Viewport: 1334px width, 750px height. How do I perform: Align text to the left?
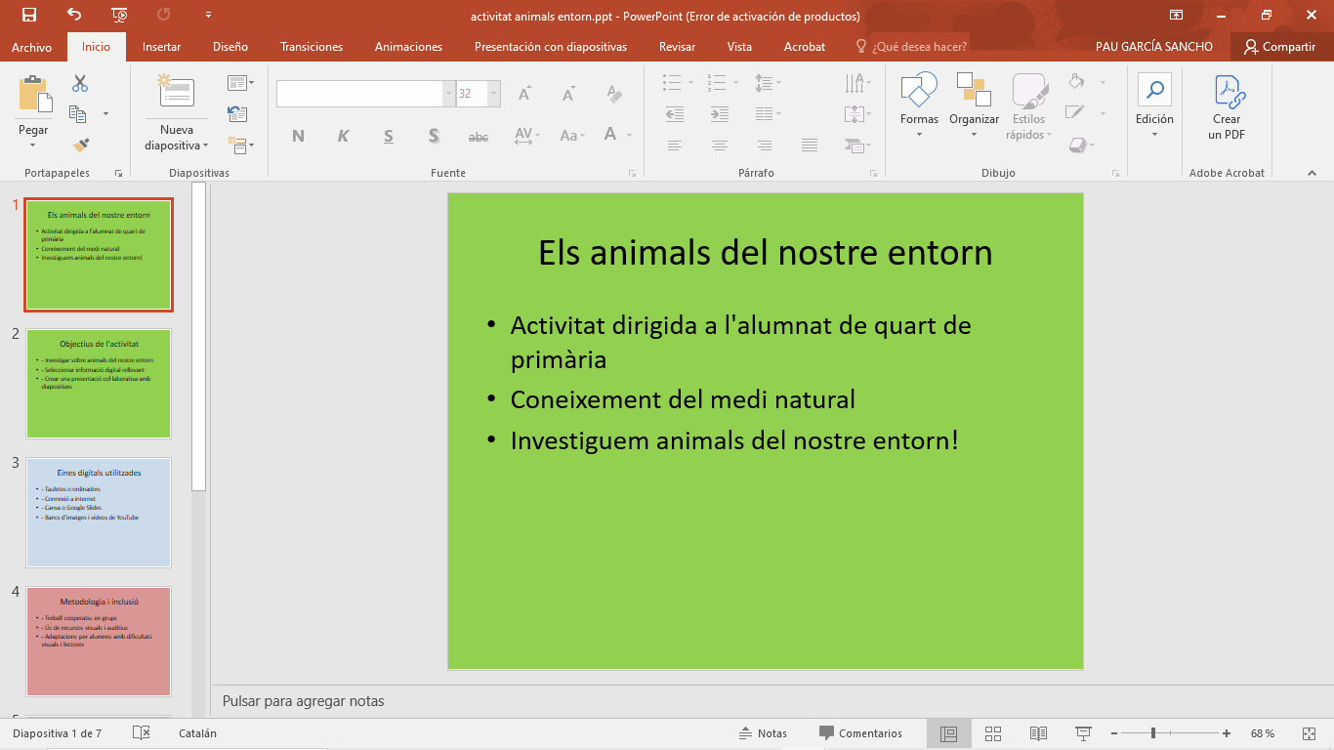pyautogui.click(x=675, y=146)
